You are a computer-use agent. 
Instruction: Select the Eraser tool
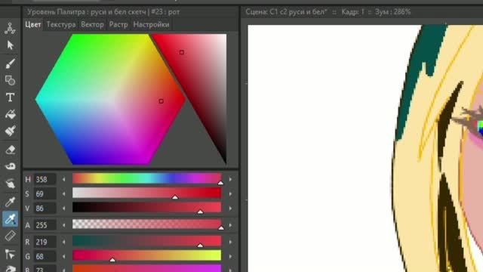click(x=10, y=150)
